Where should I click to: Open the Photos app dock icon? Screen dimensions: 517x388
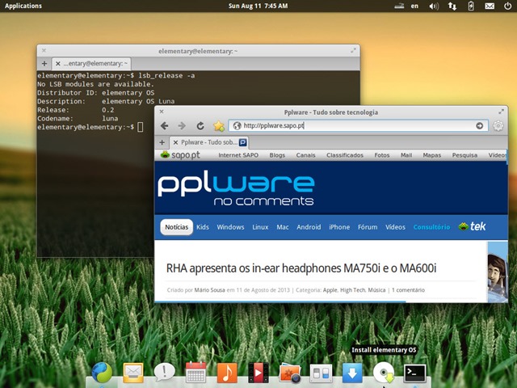[289, 373]
